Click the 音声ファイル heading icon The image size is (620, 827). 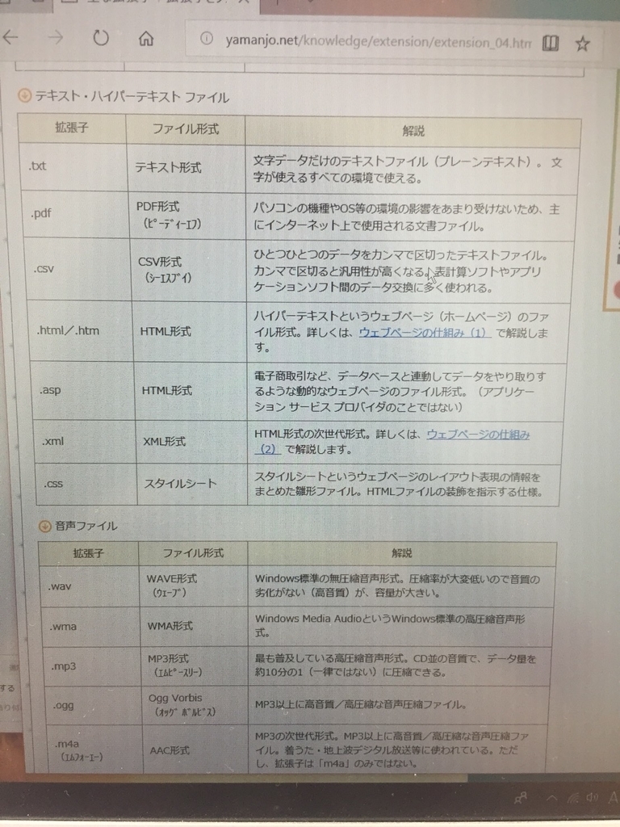[45, 526]
